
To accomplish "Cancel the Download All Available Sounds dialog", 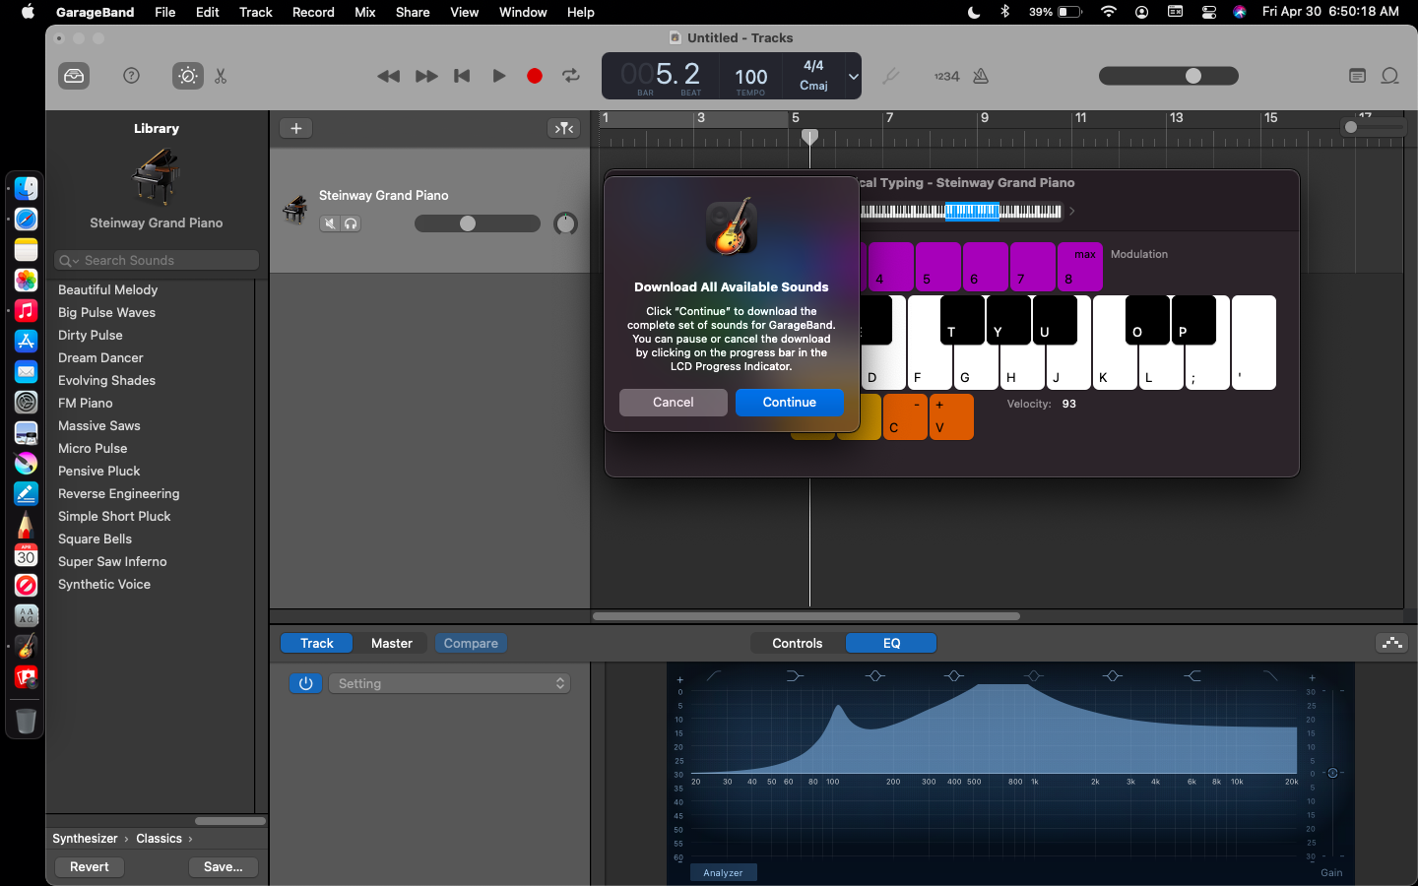I will pyautogui.click(x=674, y=403).
